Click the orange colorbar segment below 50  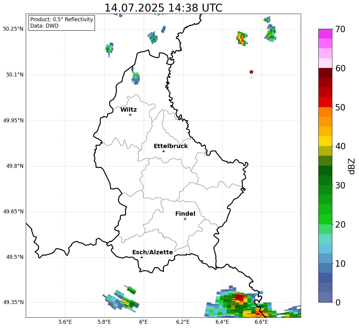(325, 112)
